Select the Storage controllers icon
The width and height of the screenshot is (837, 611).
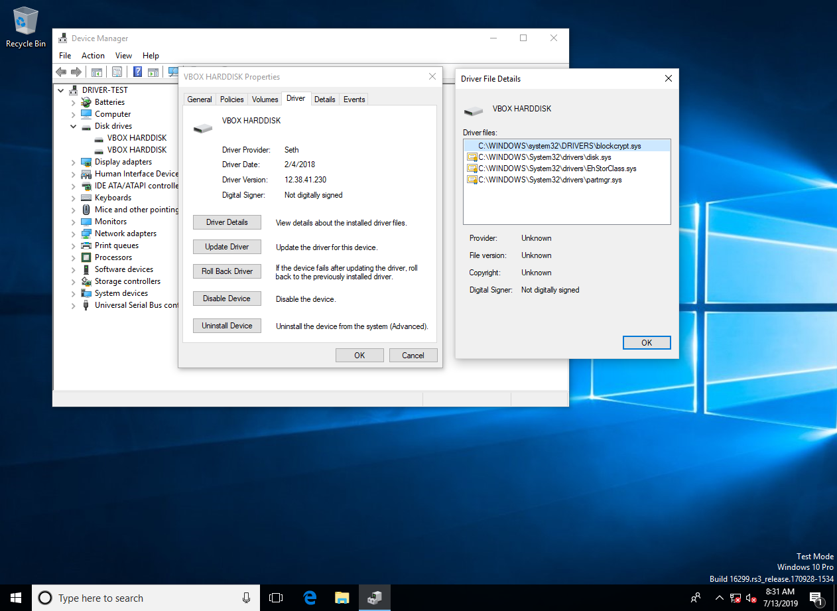[86, 281]
